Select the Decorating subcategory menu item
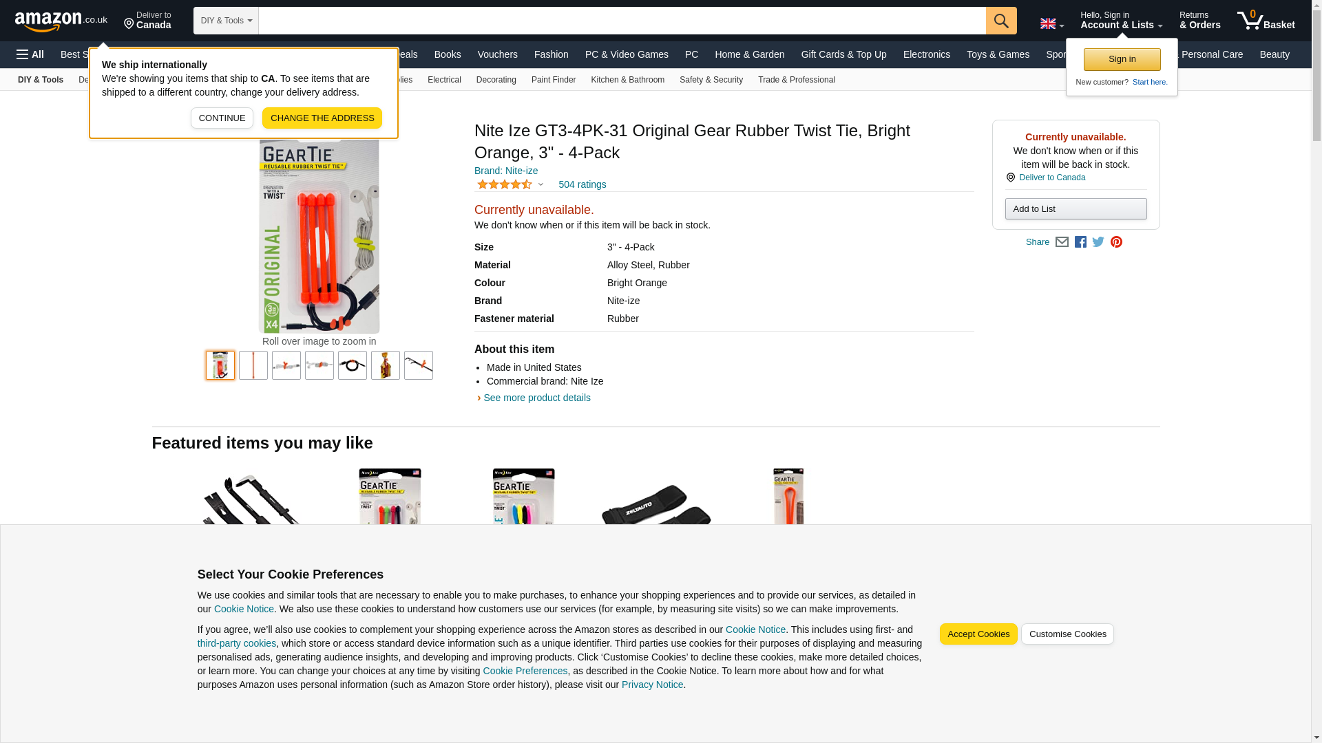The image size is (1322, 743). point(496,80)
